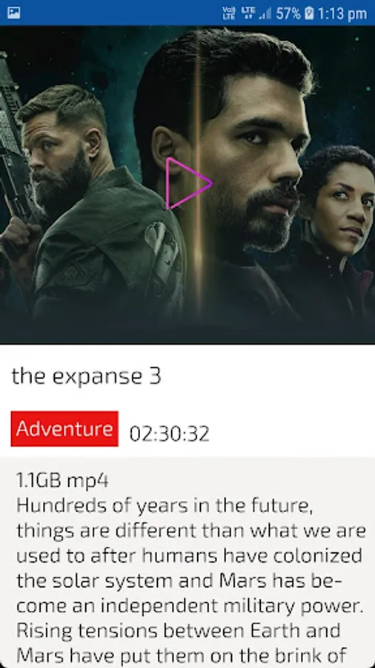Tap the LTE data indicator icon
Image resolution: width=375 pixels, height=668 pixels.
click(248, 13)
